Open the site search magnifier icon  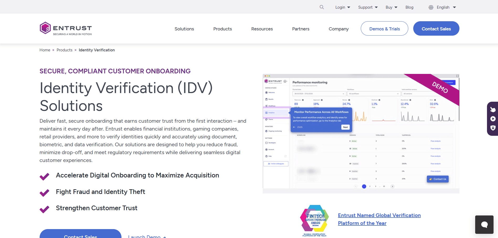322,7
